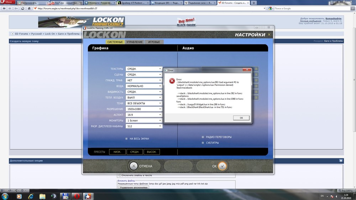Switch to LockOn Flaming Cliffs 2 on the taskbar
Viewport: 356px width, 200px height.
88,196
